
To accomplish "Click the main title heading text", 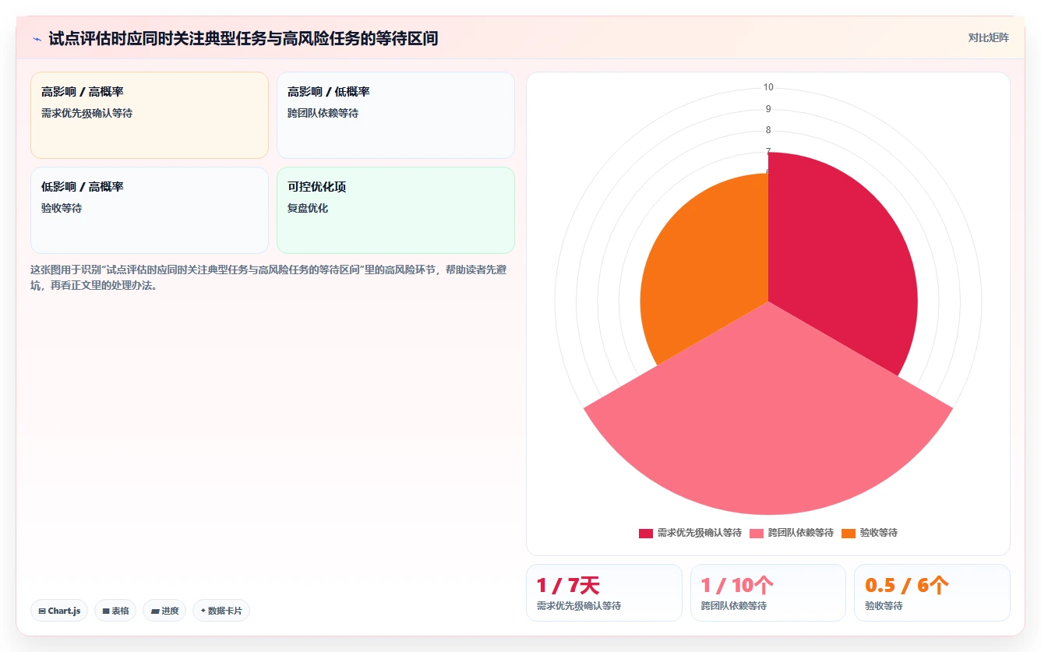I will 243,38.
